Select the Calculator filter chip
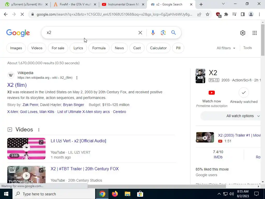The width and height of the screenshot is (265, 199). click(158, 48)
